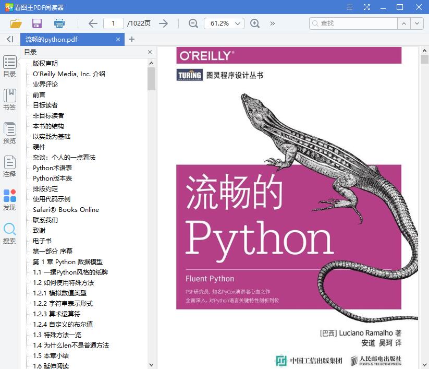The width and height of the screenshot is (429, 369).
Task: Open the 注释 annotations sidebar panel
Action: click(x=9, y=166)
